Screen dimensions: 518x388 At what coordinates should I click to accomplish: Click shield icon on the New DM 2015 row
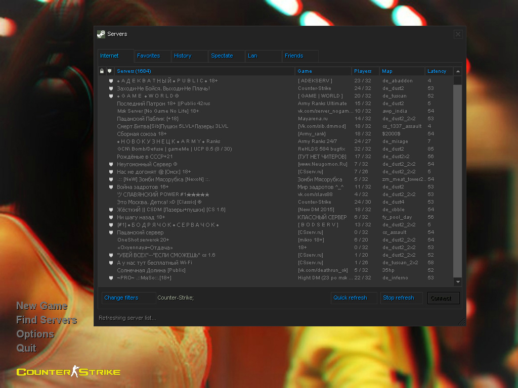(x=111, y=210)
